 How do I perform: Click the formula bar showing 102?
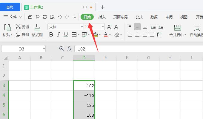[x=139, y=49]
